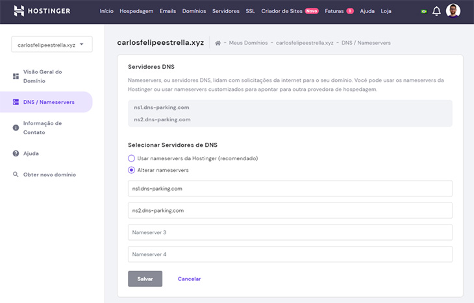Click the Informação de Contato info icon

click(16, 127)
